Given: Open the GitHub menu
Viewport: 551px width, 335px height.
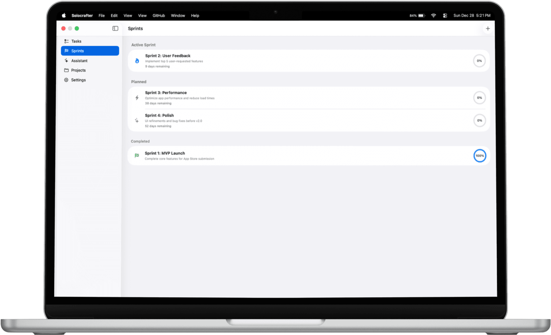Looking at the screenshot, I should (159, 16).
